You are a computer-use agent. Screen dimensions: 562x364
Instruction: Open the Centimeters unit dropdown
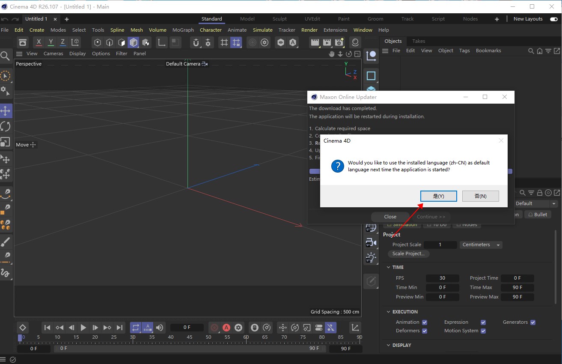(x=481, y=245)
